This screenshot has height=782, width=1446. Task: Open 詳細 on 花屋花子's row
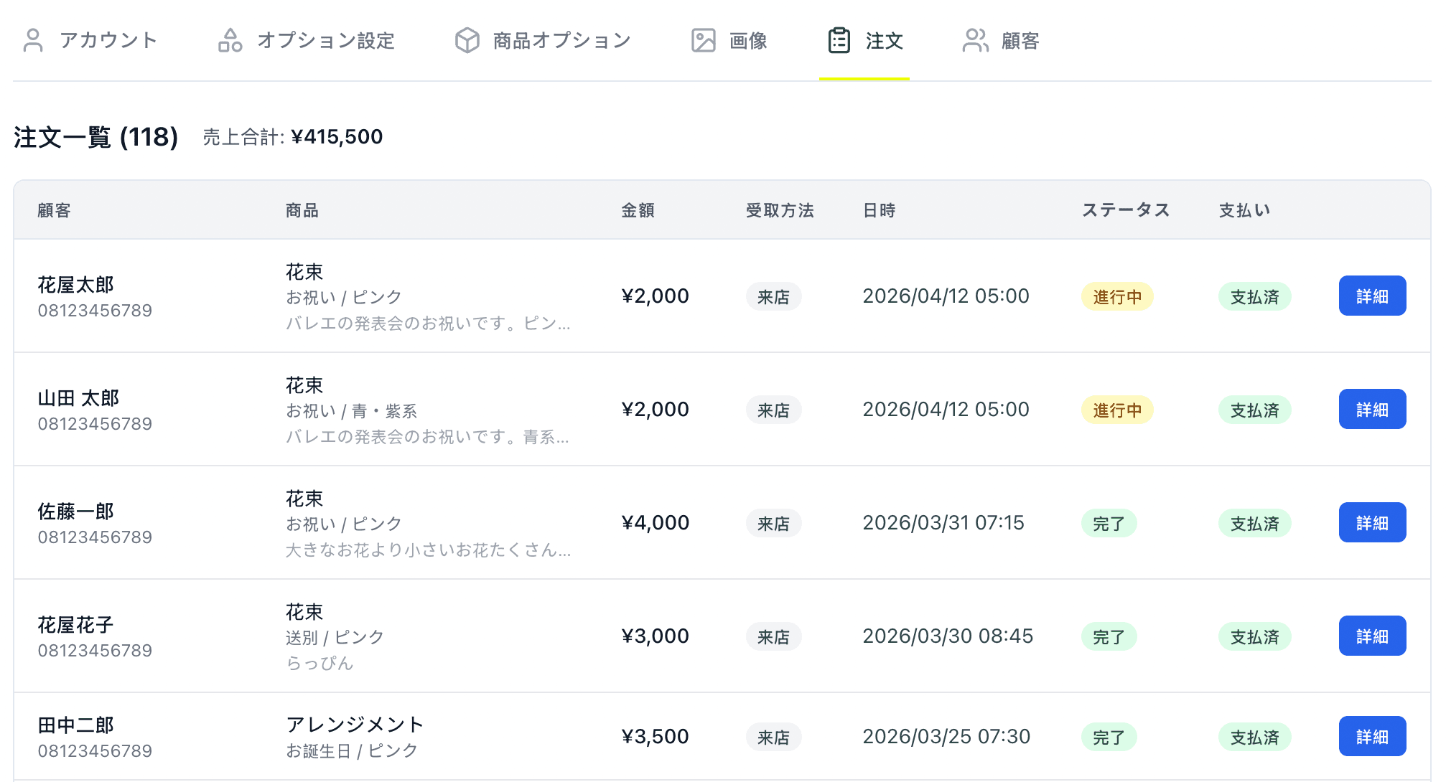pos(1372,636)
